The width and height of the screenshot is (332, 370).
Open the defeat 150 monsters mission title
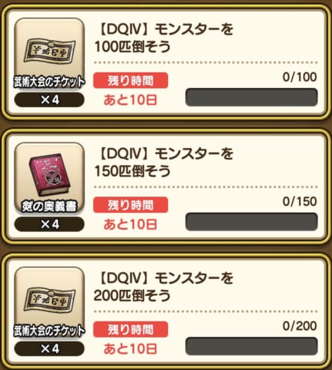(x=164, y=163)
